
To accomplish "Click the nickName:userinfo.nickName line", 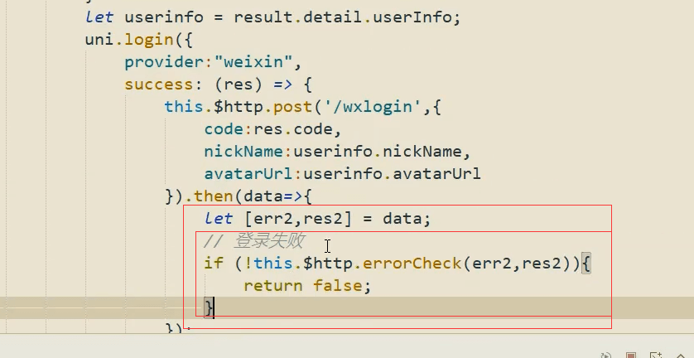I will click(337, 152).
